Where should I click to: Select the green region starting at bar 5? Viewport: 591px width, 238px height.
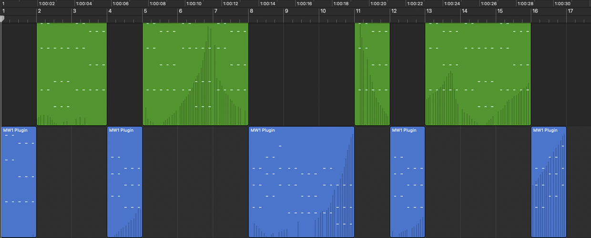(x=195, y=74)
